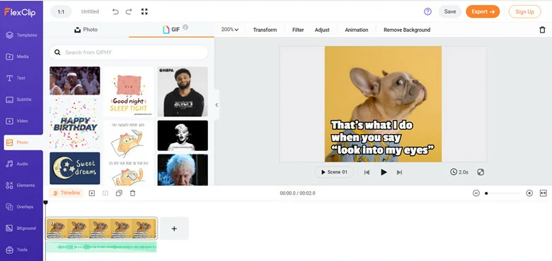This screenshot has height=261, width=552.
Task: Add a new scene with plus tile
Action: click(x=174, y=229)
